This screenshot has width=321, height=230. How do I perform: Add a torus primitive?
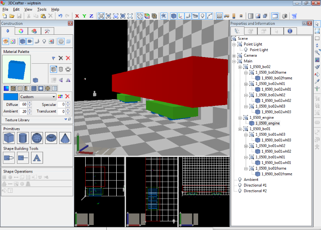pos(51,138)
